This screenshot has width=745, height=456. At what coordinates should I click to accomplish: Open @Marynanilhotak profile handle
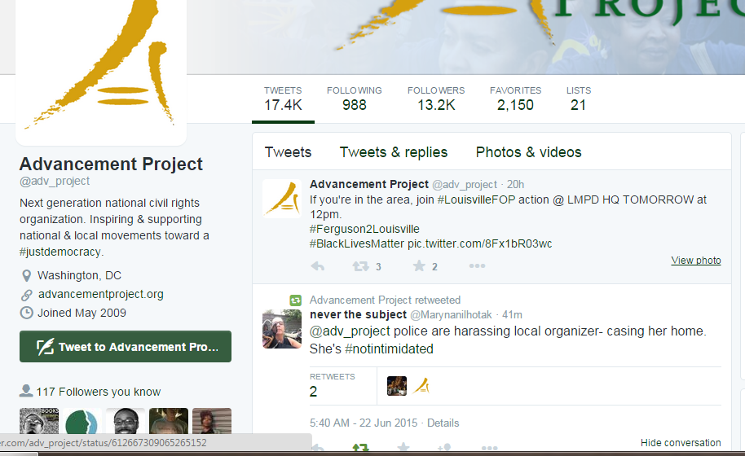coord(451,315)
